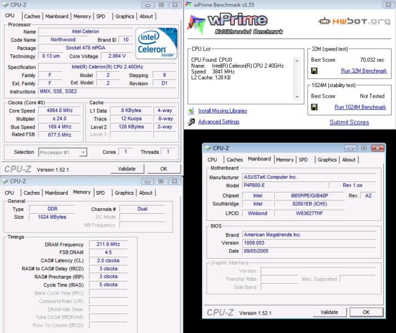Open Mainboard tab in top CPU-Z window
The width and height of the screenshot is (396, 333).
click(x=57, y=17)
